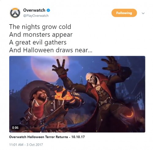Select the line 'And monsters appear'
This screenshot has height=150, width=153.
[x=41, y=35]
